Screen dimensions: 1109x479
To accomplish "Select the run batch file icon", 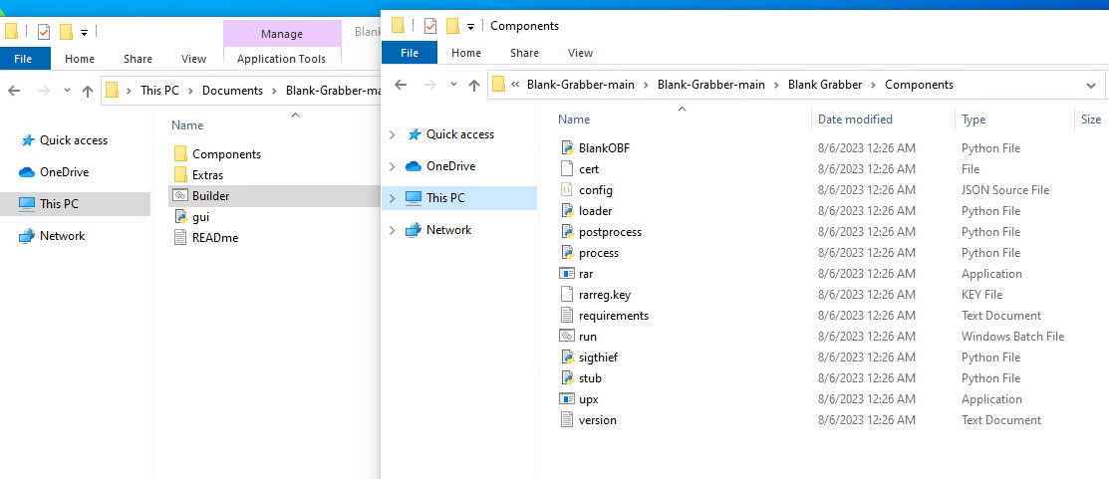I will tap(567, 337).
